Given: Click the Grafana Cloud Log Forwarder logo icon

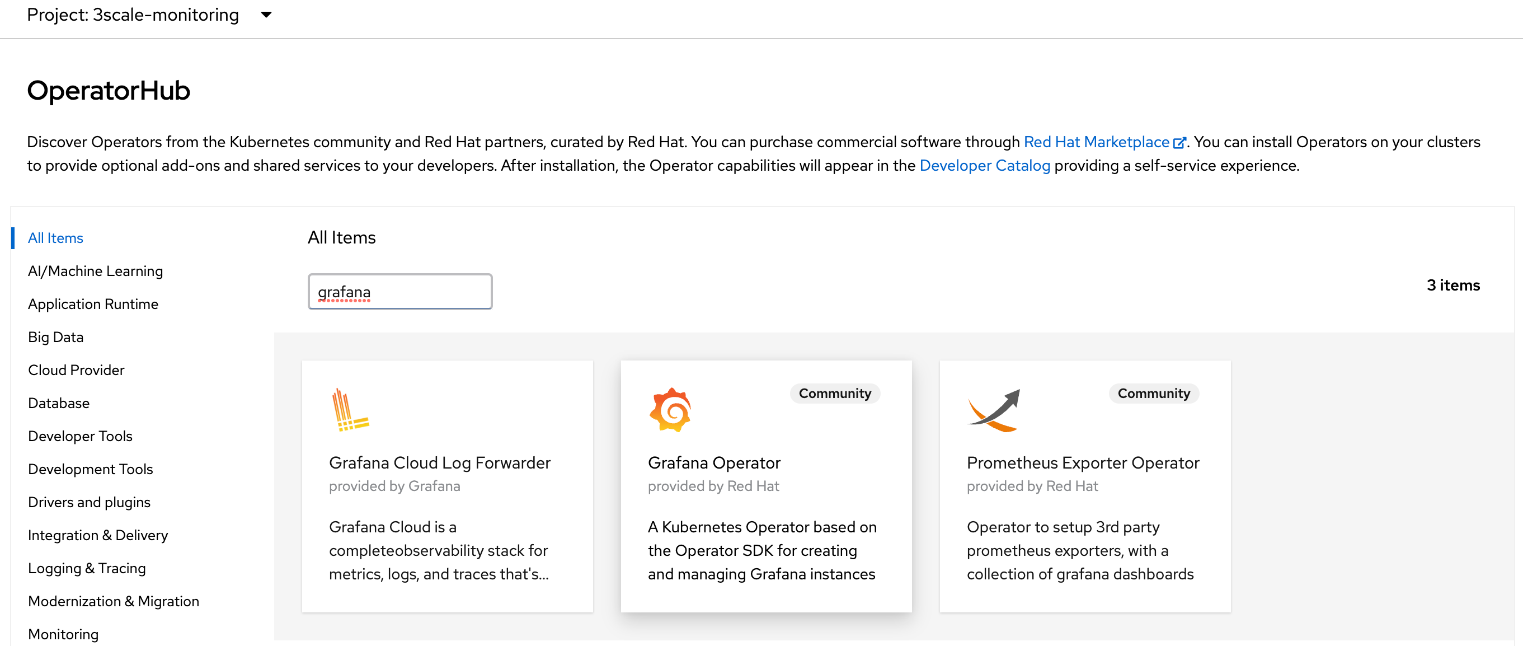Looking at the screenshot, I should (350, 410).
